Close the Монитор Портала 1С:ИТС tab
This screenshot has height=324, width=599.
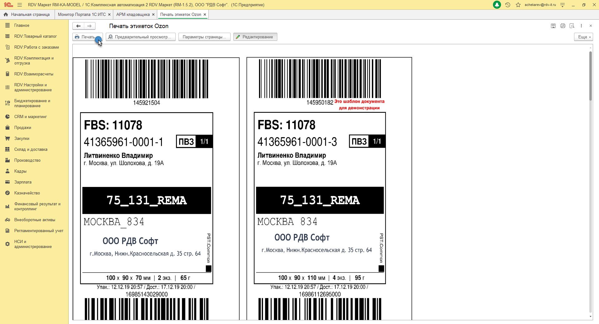click(x=109, y=15)
